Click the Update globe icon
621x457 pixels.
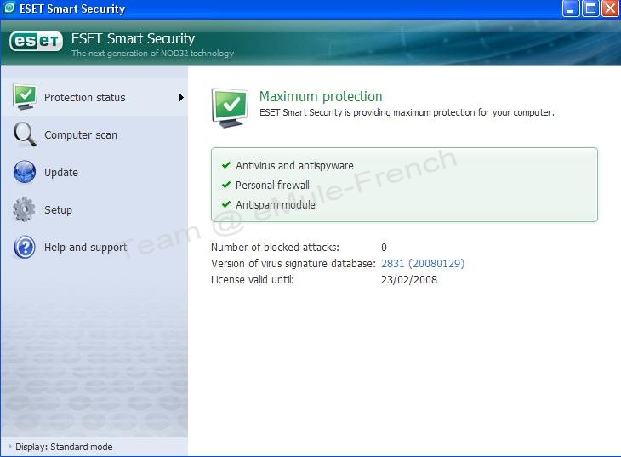pyautogui.click(x=25, y=172)
